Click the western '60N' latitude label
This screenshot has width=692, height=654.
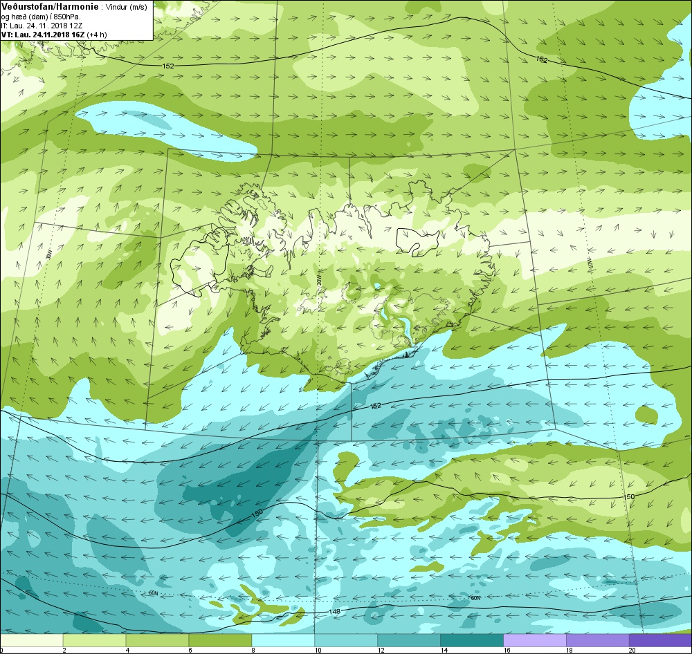coord(153,594)
